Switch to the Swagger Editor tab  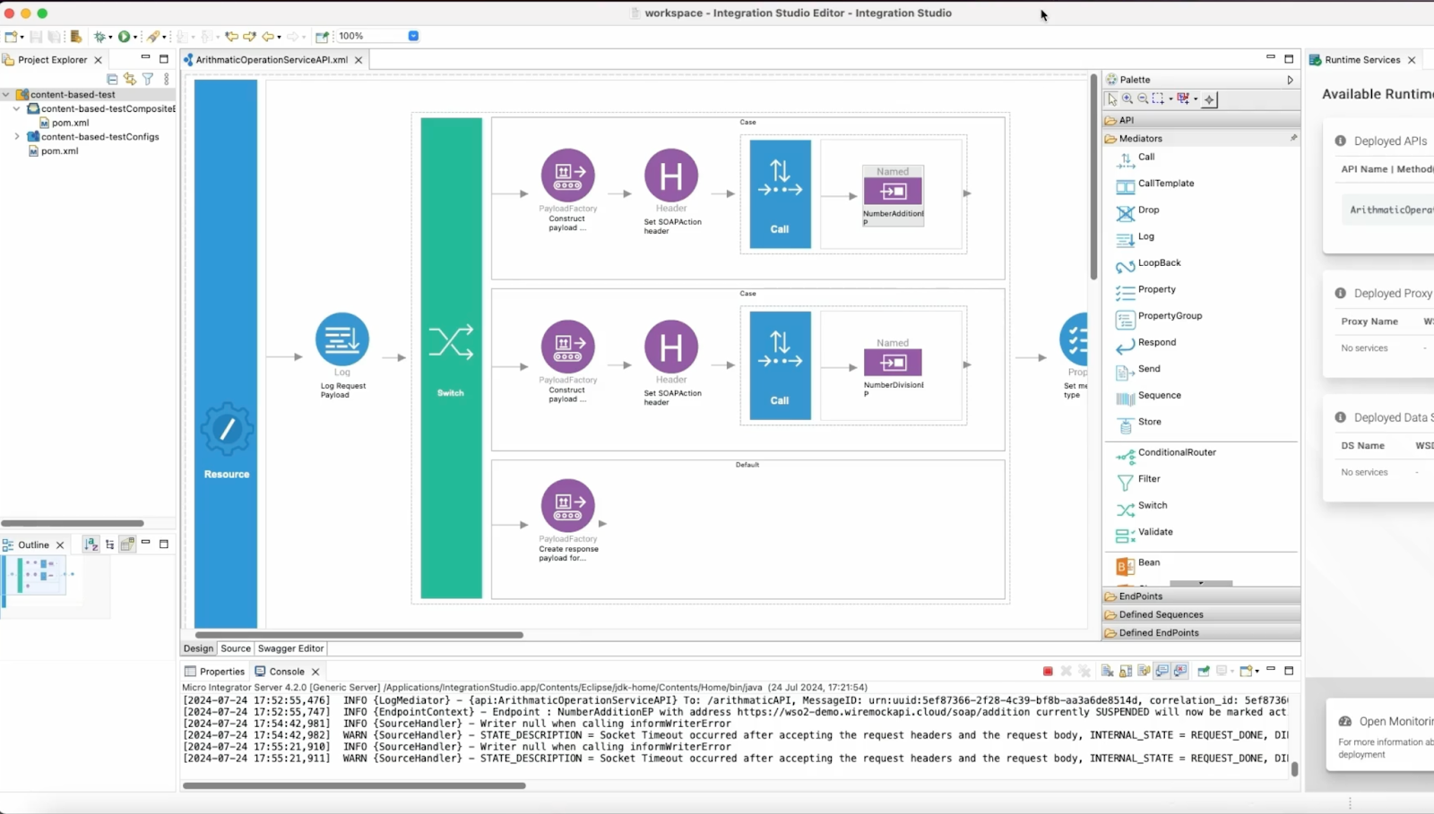pos(290,648)
